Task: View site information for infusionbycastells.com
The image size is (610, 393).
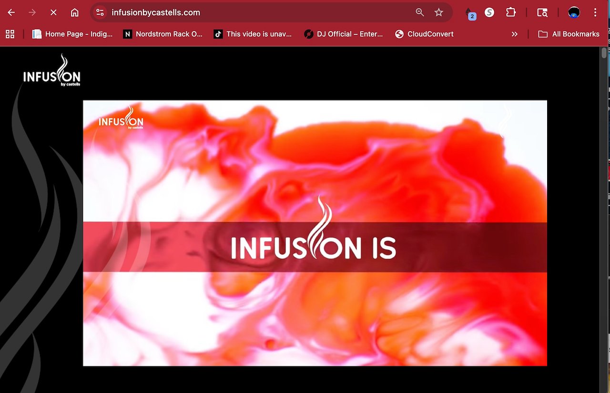Action: (100, 13)
